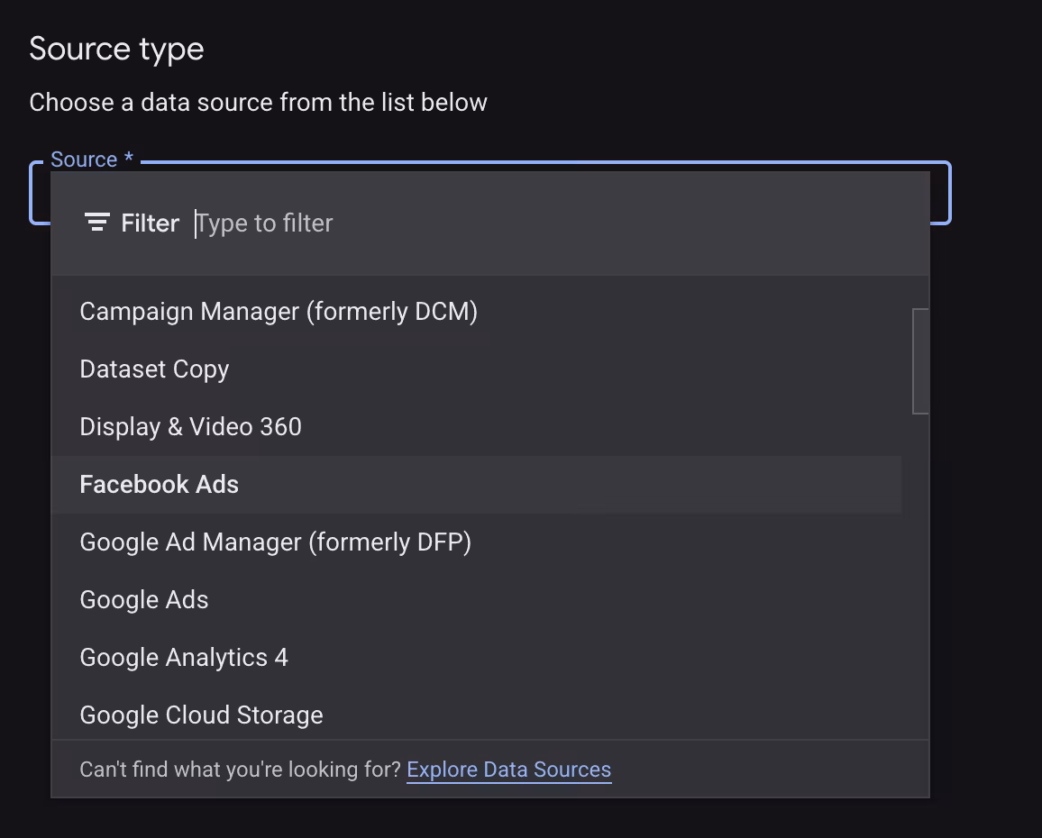
Task: Click the Filter icon in dropdown
Action: pyautogui.click(x=97, y=223)
